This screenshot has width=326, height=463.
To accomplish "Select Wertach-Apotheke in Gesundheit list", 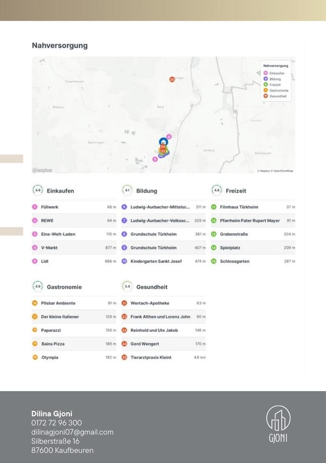I will click(149, 303).
